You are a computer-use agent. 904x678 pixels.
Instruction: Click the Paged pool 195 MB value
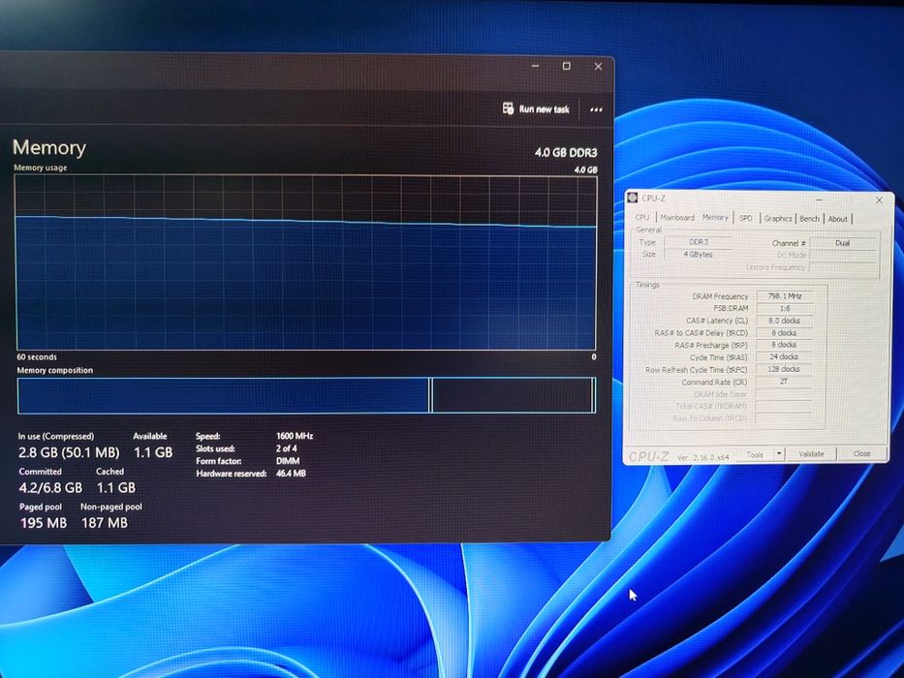pos(44,523)
